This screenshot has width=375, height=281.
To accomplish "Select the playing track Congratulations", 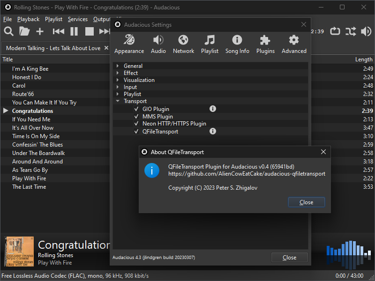I will click(x=32, y=111).
